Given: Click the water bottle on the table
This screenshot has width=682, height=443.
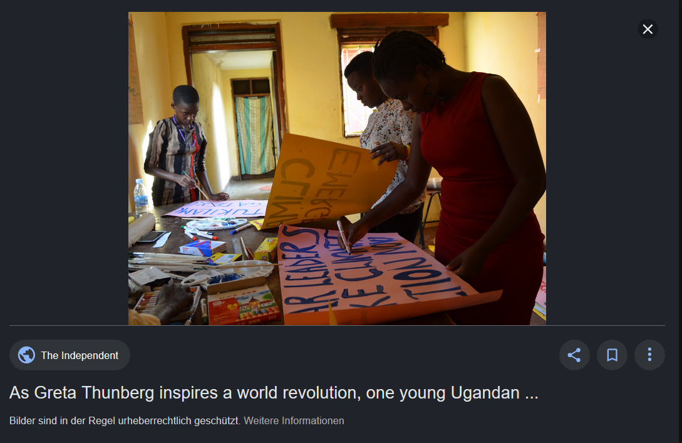Looking at the screenshot, I should (x=140, y=197).
